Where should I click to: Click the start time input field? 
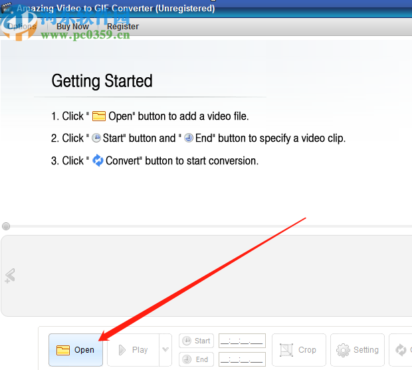(x=242, y=341)
